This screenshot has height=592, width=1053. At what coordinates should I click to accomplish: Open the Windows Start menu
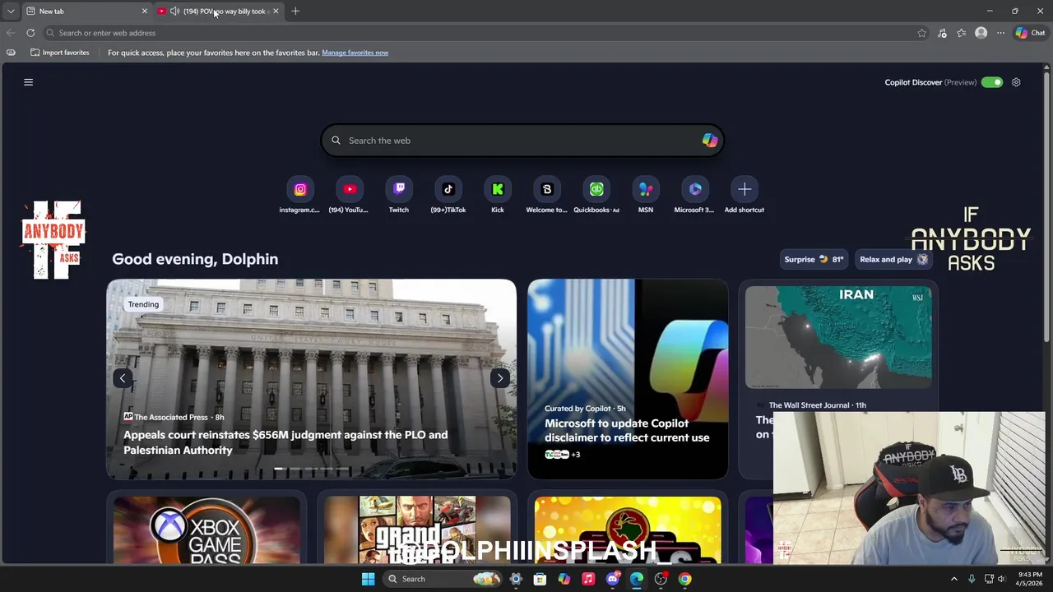(369, 579)
